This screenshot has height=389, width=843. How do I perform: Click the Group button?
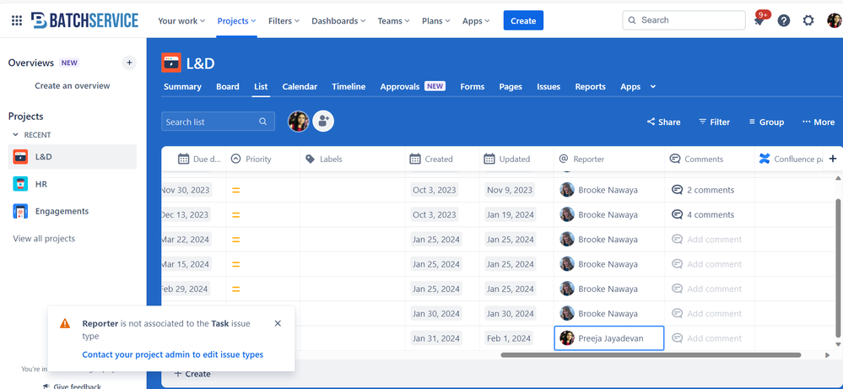(766, 122)
